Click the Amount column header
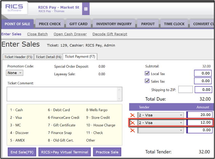The width and height of the screenshot is (215, 159). coord(203,107)
